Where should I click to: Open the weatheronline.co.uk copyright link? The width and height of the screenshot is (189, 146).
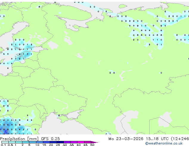tap(164, 143)
